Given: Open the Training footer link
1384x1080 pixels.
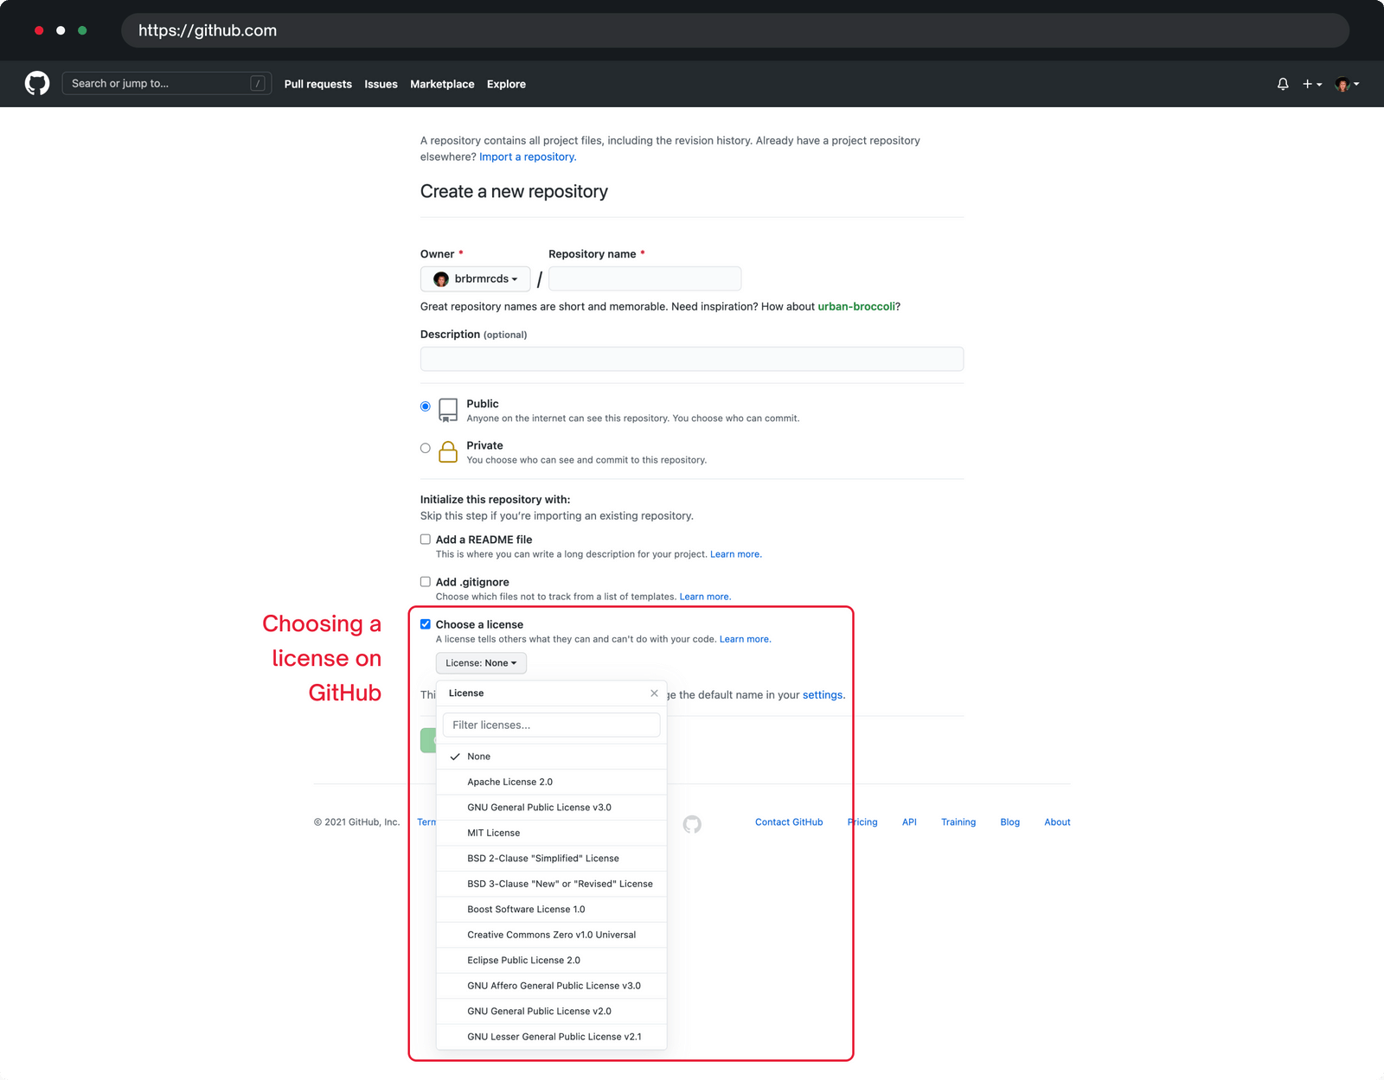Looking at the screenshot, I should [958, 822].
